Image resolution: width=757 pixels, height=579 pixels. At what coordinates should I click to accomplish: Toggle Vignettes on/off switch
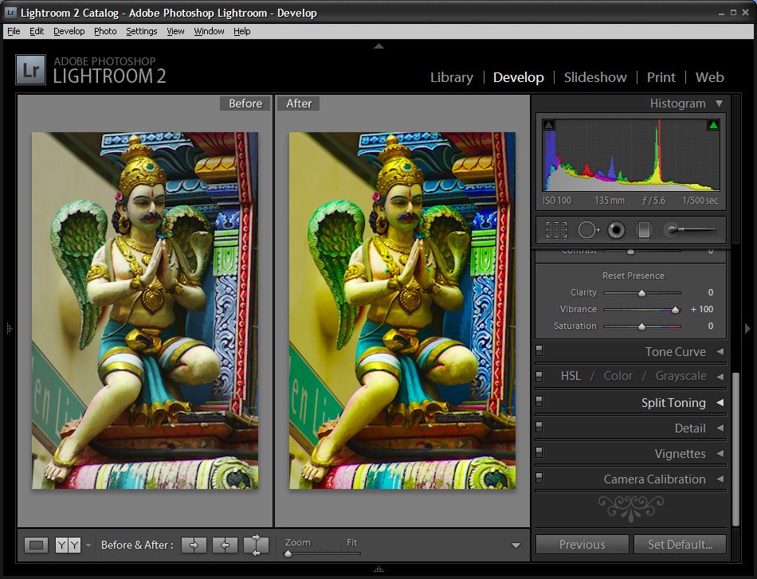tap(539, 452)
